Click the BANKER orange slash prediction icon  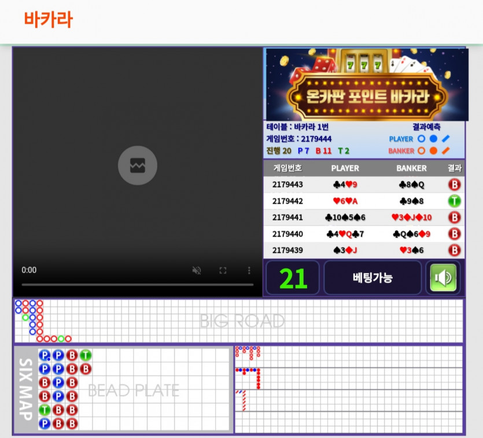[445, 151]
